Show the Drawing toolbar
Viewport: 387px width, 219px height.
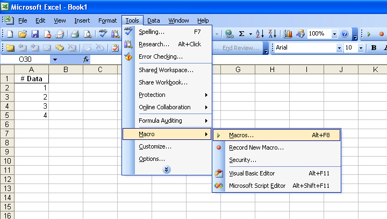[300, 34]
